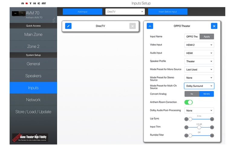Click the Input Trim minus icon
The width and height of the screenshot is (234, 145).
coord(186,127)
